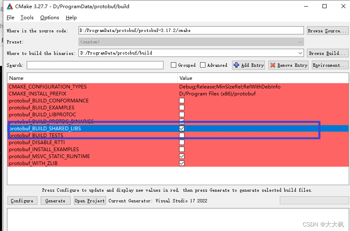Click the Open Project button

[90, 201]
